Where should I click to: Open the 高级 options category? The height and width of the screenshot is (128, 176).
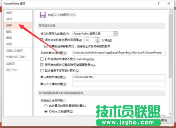9,44
